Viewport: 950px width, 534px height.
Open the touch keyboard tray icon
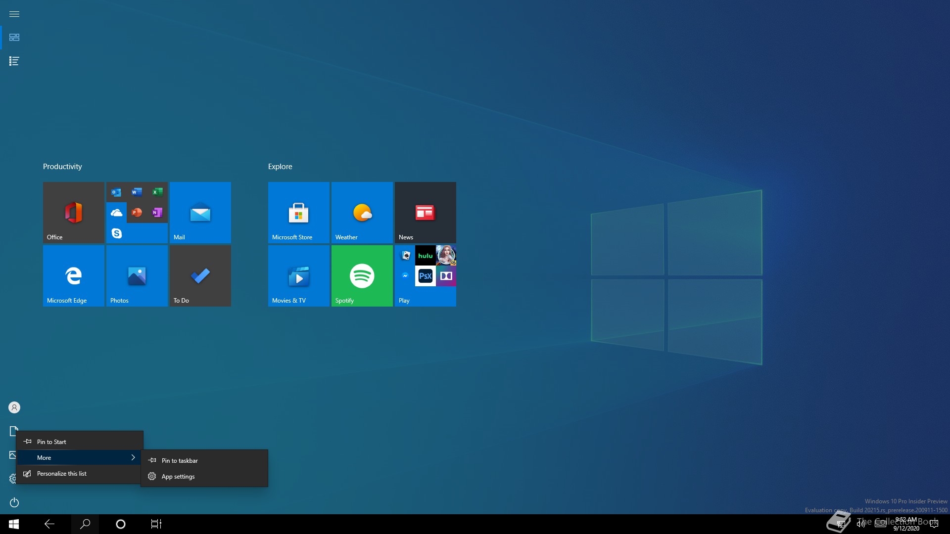(x=880, y=524)
